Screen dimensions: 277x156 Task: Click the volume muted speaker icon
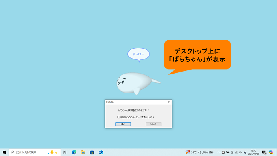tap(241, 152)
